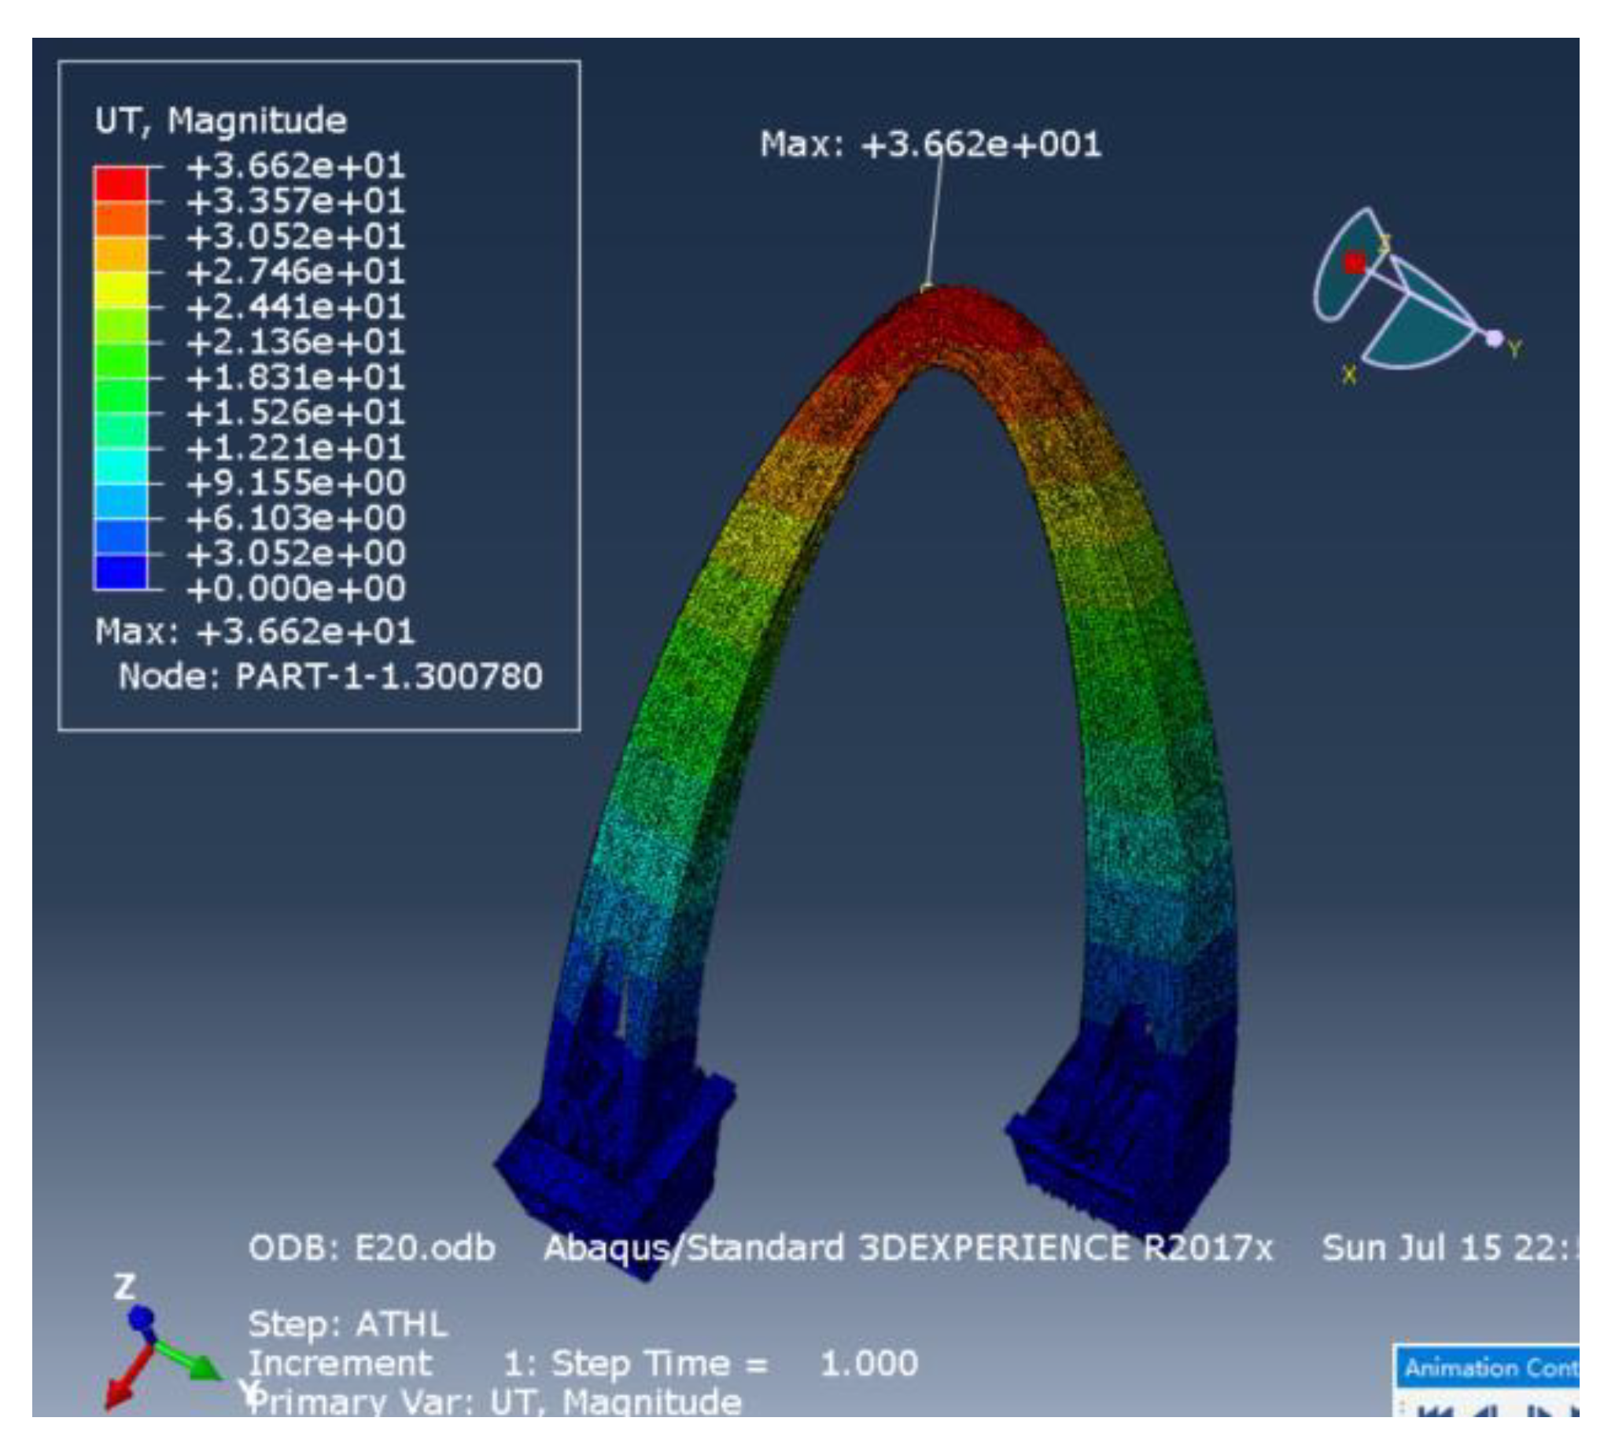Click the red square on 3D compass

click(1355, 263)
